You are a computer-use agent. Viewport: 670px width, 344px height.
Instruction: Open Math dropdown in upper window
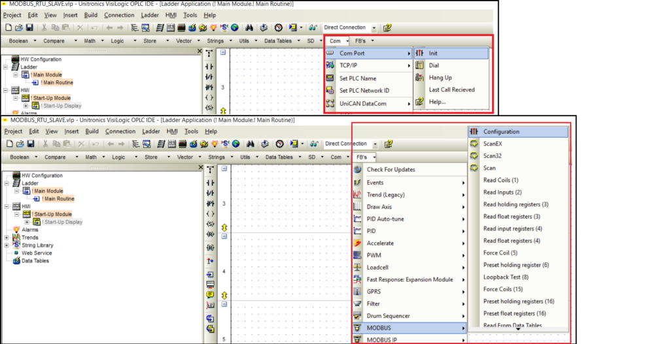click(x=102, y=41)
